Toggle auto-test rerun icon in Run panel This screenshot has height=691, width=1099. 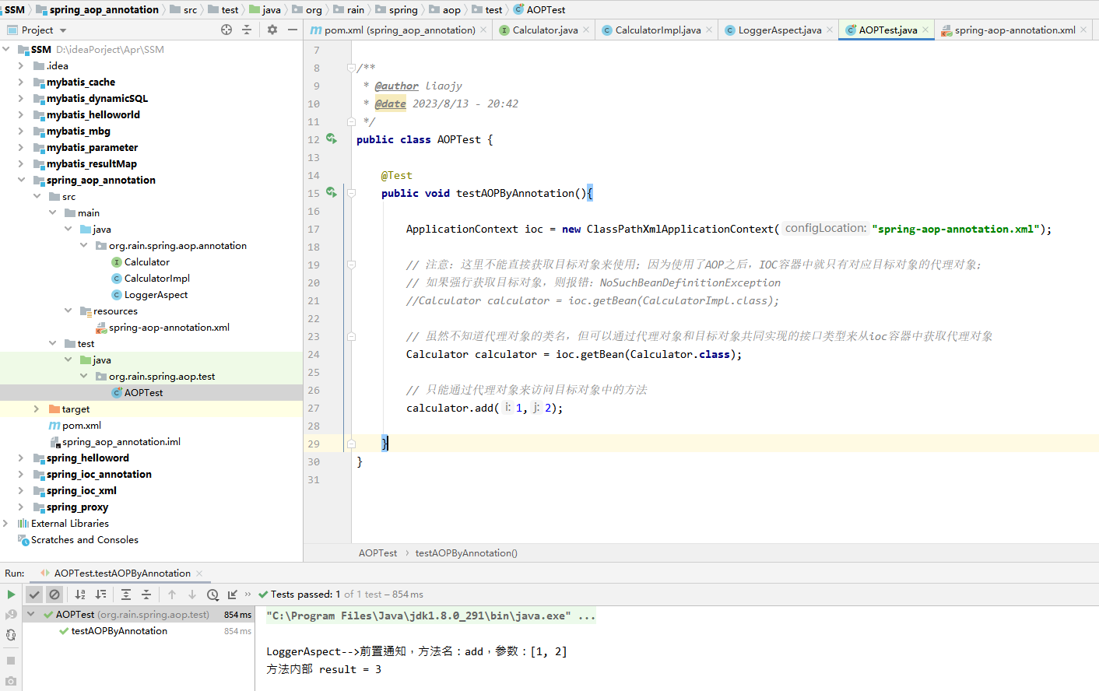click(11, 635)
